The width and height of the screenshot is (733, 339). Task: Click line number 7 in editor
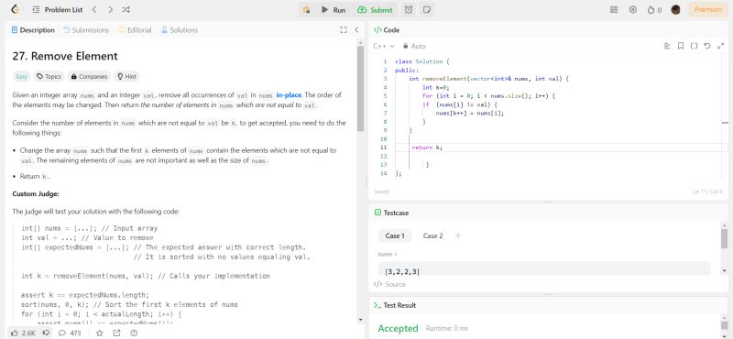point(385,113)
